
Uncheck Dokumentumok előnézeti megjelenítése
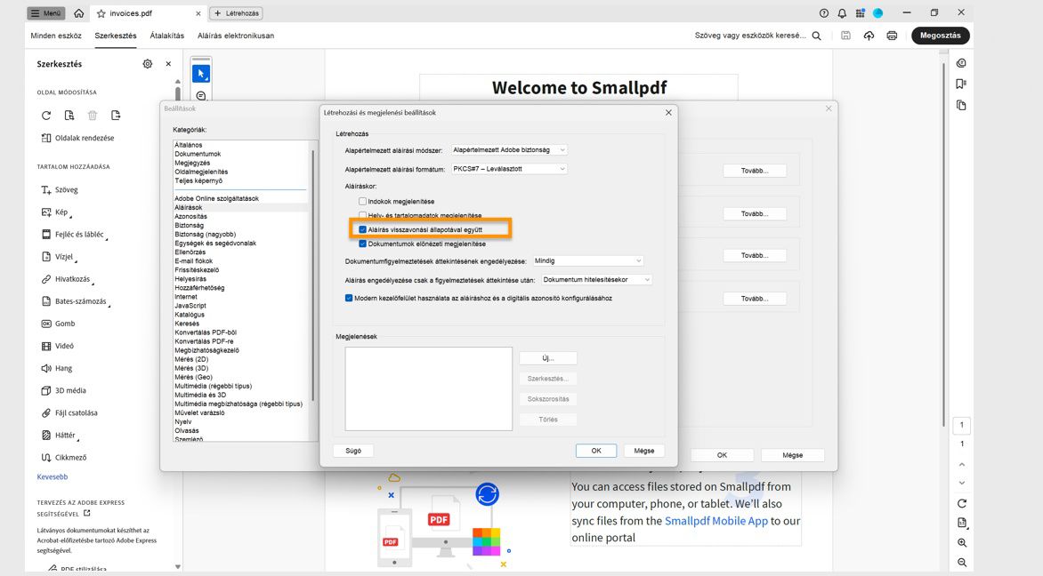362,244
